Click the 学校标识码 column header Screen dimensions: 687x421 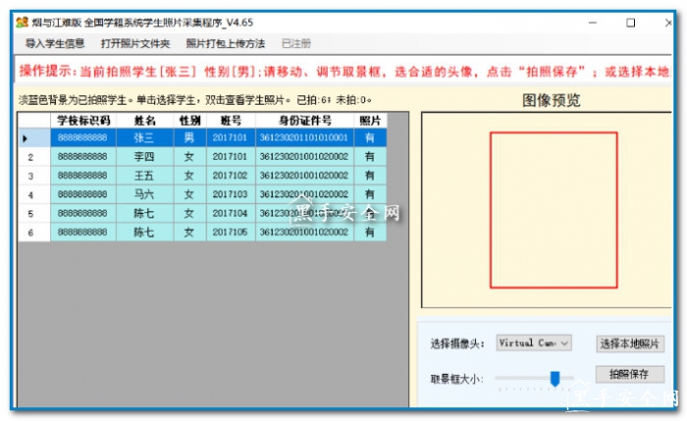(x=83, y=120)
